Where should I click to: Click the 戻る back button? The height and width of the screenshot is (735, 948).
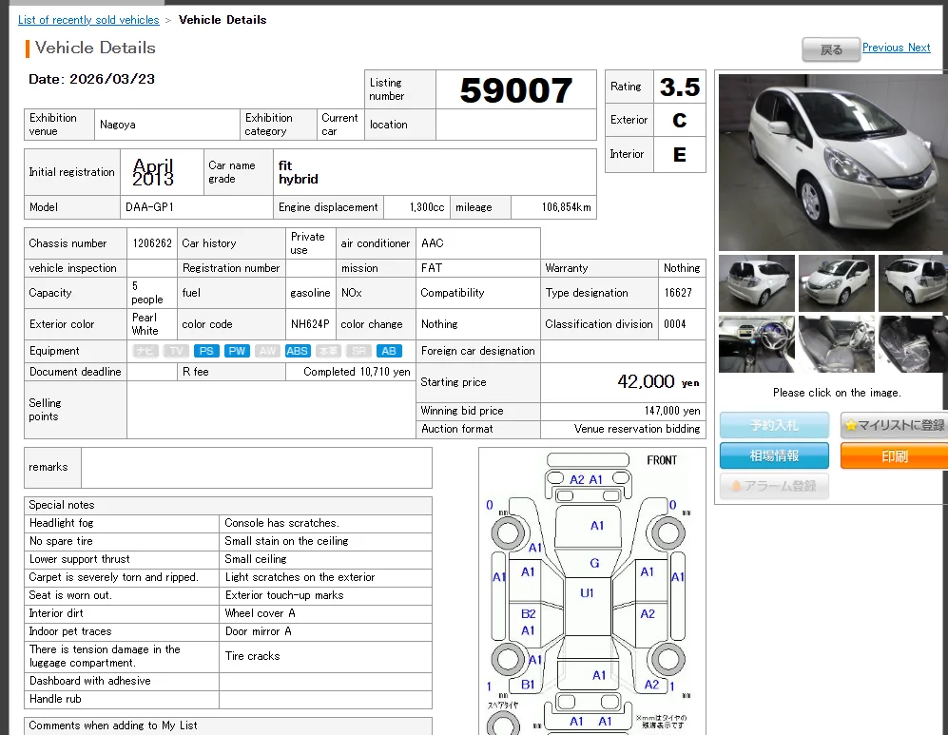coord(831,49)
